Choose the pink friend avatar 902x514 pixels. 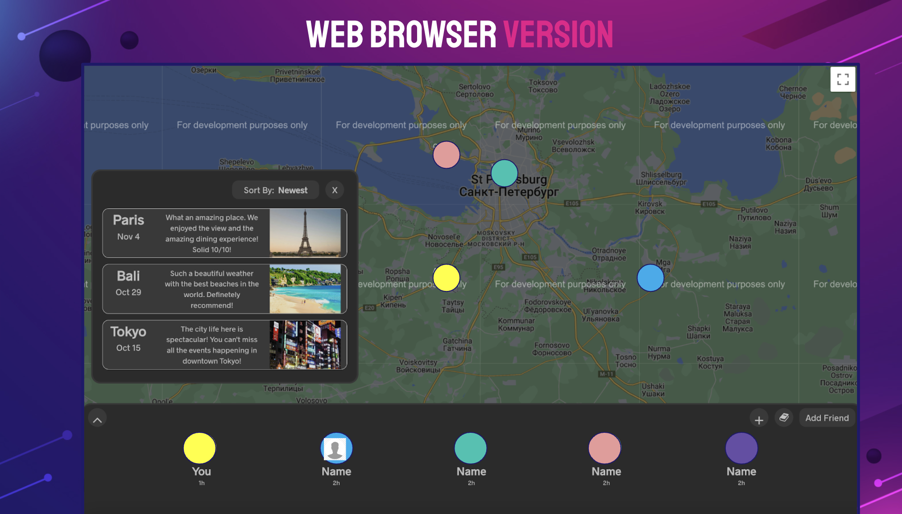point(605,448)
